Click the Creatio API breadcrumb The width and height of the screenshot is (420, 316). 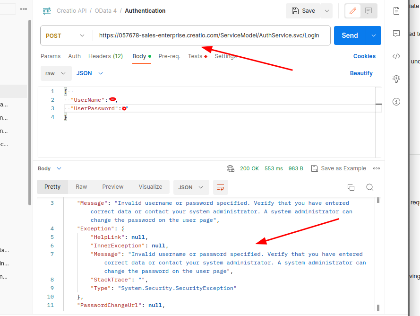[71, 11]
